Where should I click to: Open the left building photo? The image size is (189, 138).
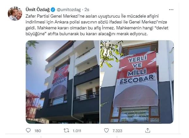(63, 82)
